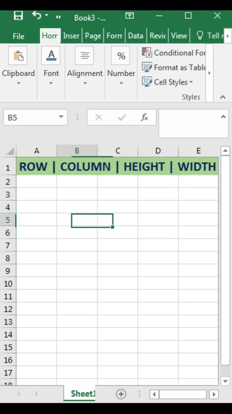This screenshot has width=232, height=414.
Task: Open the File menu tab
Action: pyautogui.click(x=18, y=36)
